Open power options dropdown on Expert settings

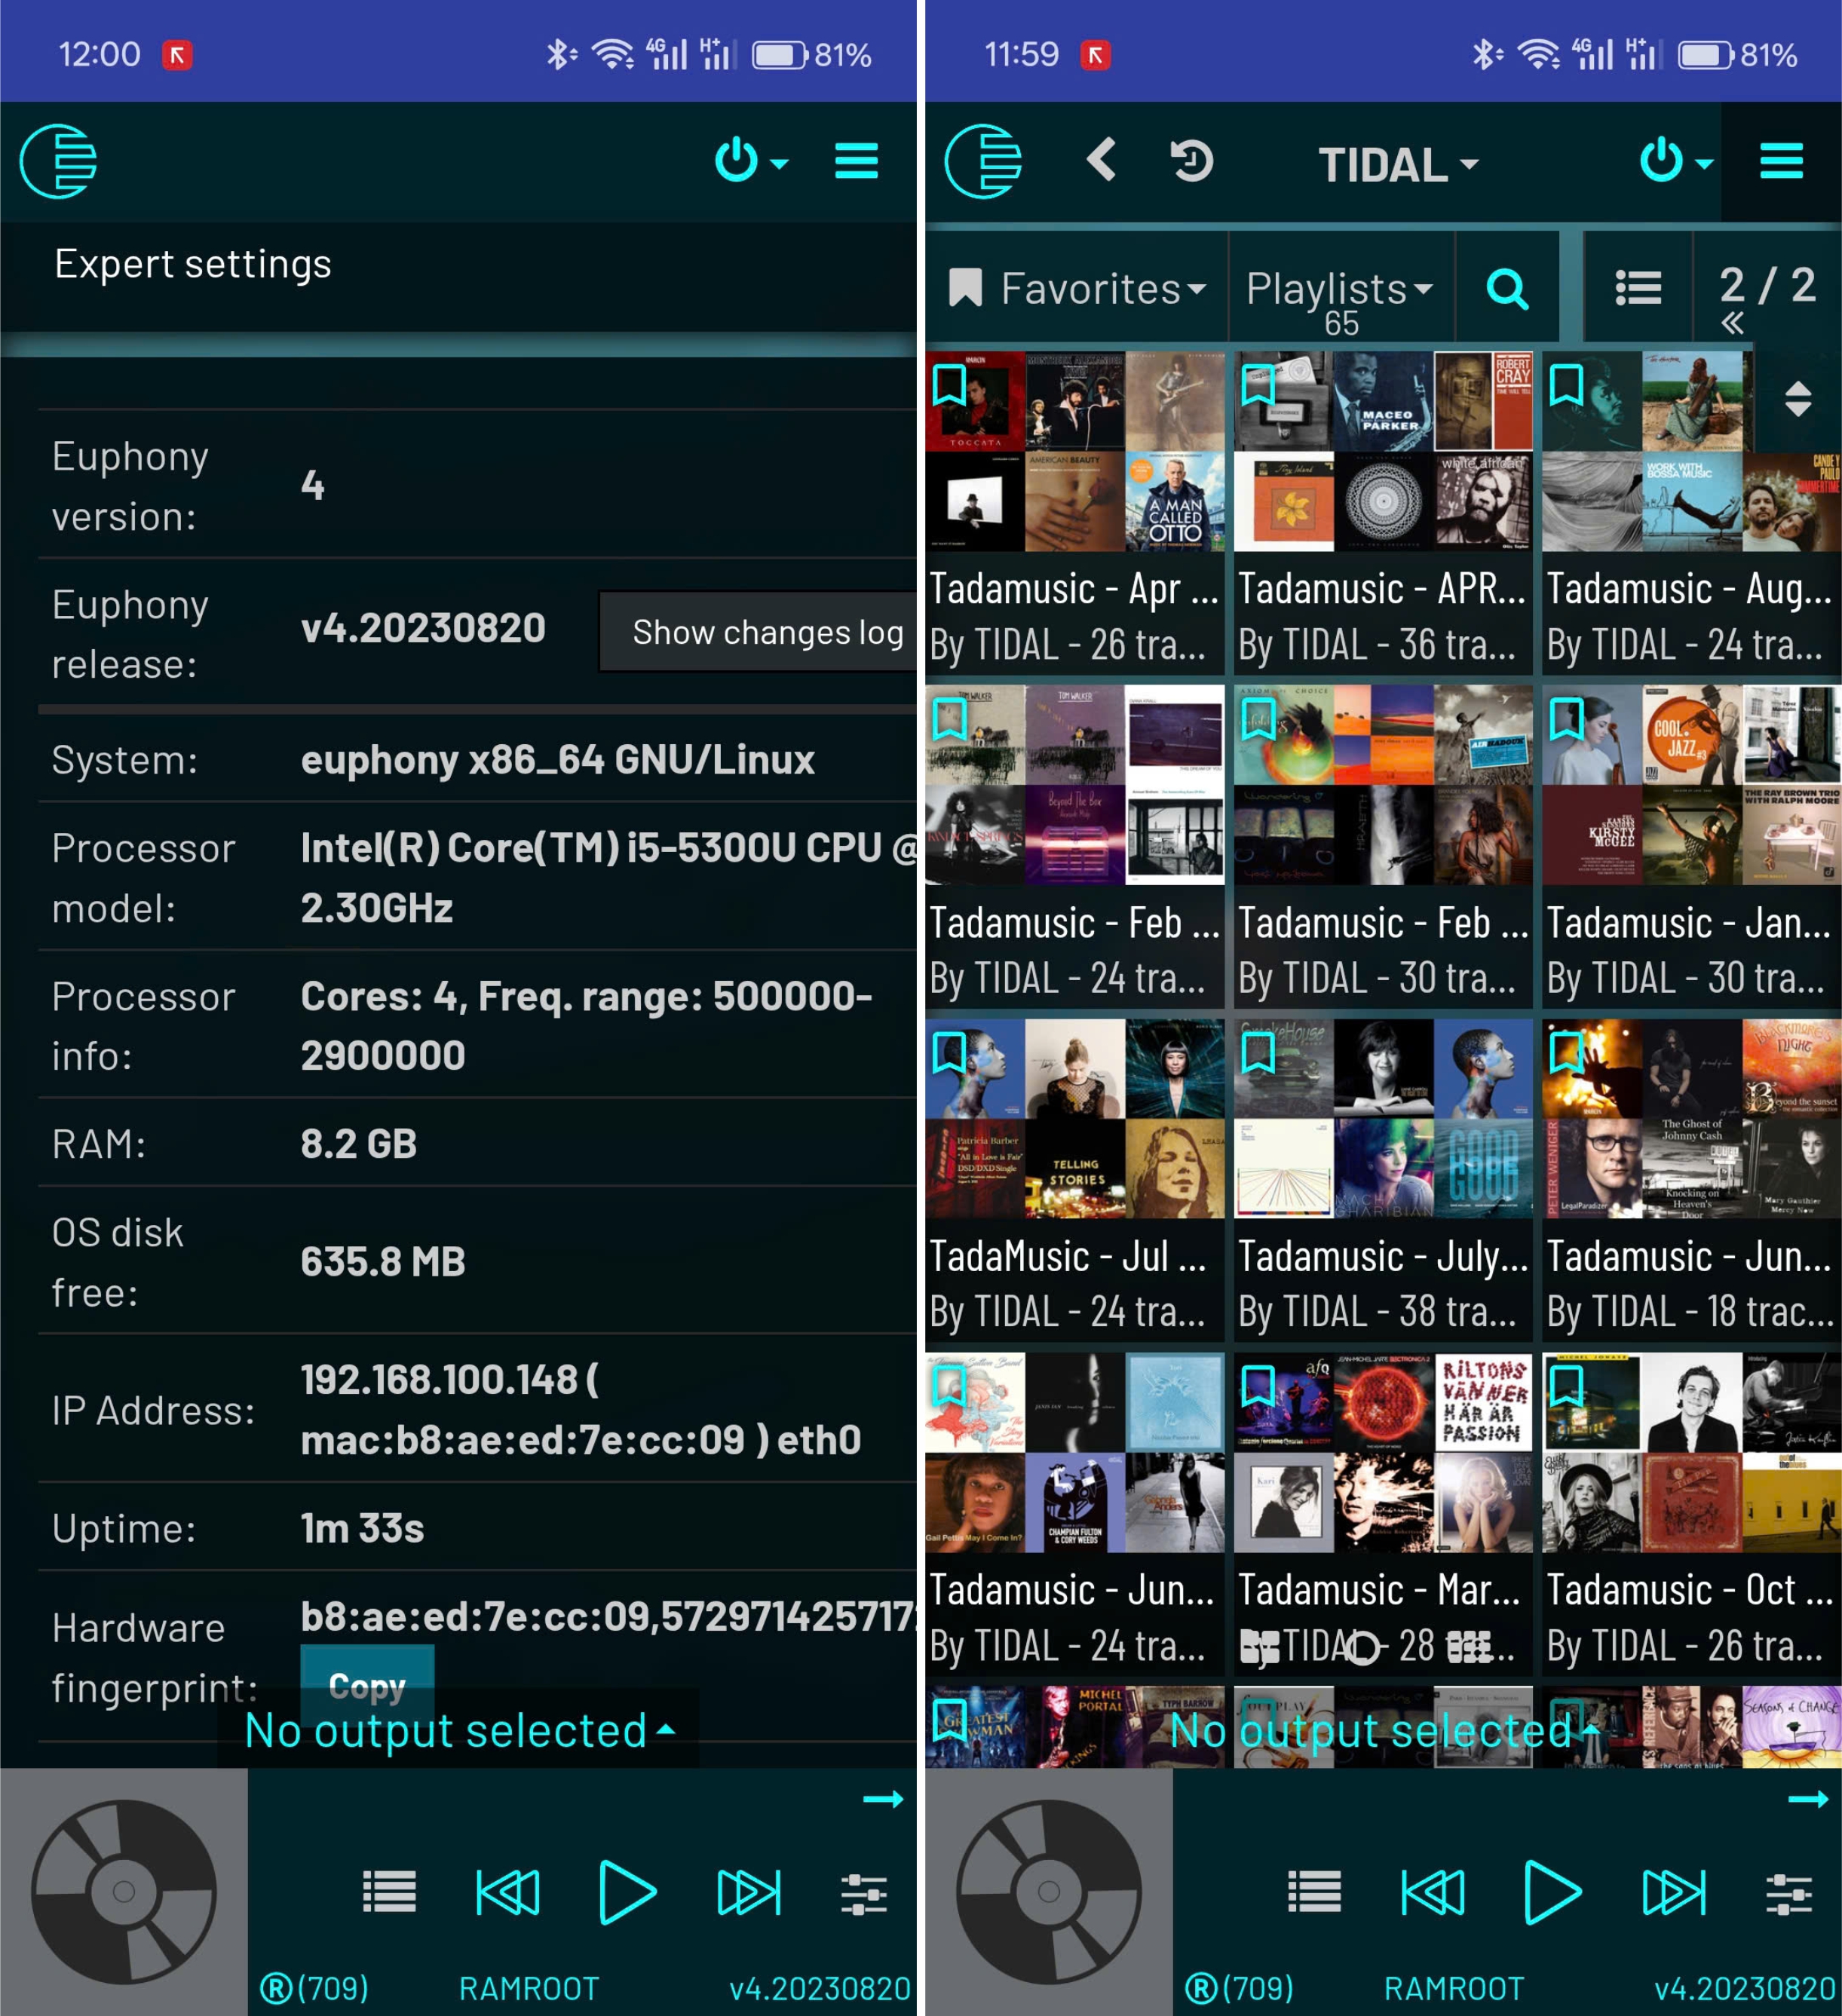pyautogui.click(x=751, y=160)
